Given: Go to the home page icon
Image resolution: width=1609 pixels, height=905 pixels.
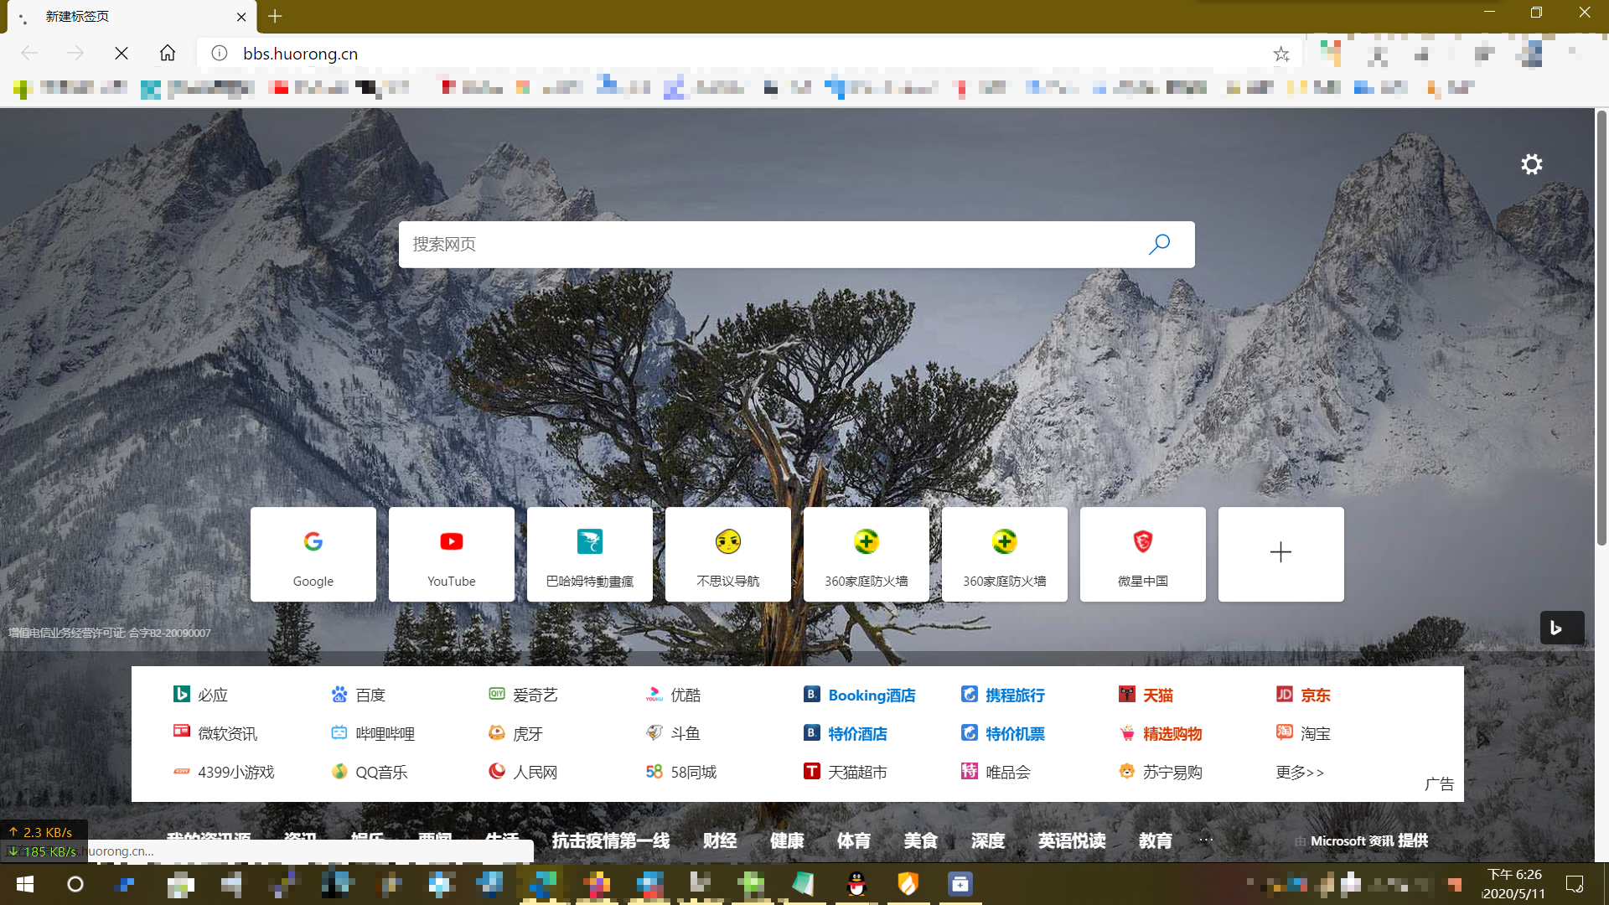Looking at the screenshot, I should click(168, 54).
